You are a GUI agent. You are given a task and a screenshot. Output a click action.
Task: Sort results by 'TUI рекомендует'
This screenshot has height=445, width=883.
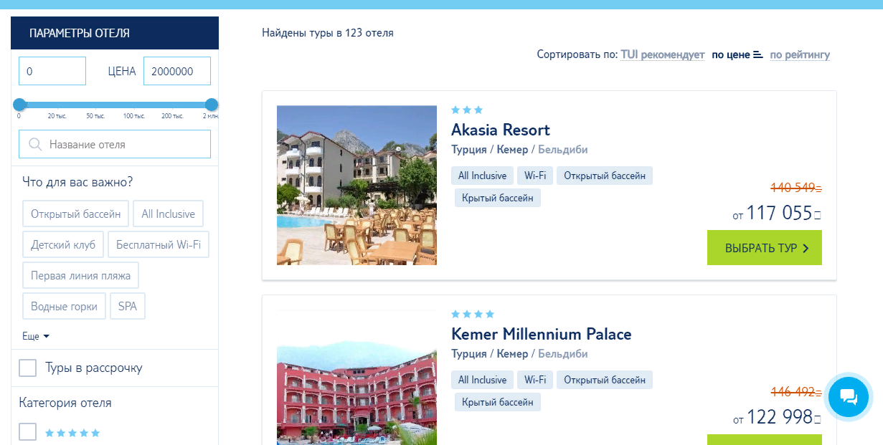[663, 55]
